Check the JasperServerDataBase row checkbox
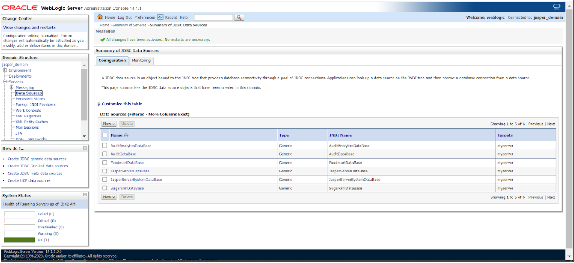Screen dimensions: 574x263 tap(105, 171)
